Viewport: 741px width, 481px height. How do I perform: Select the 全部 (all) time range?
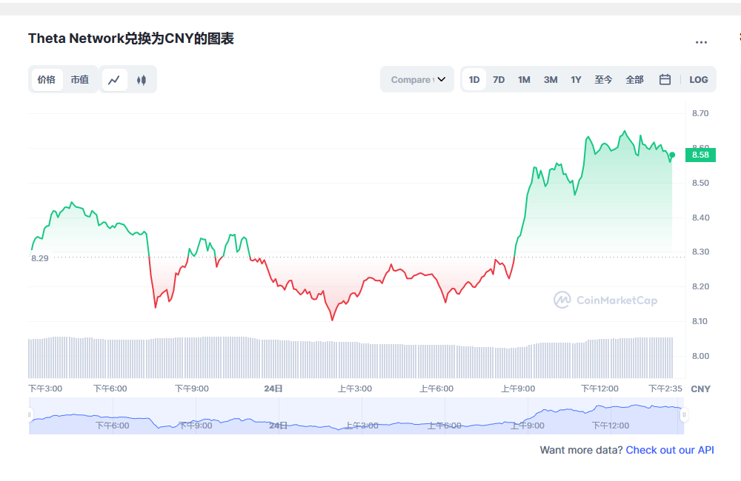634,80
